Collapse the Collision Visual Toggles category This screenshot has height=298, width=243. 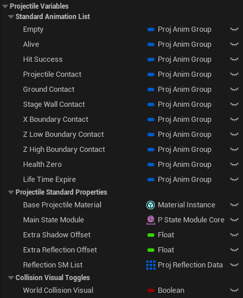click(11, 278)
